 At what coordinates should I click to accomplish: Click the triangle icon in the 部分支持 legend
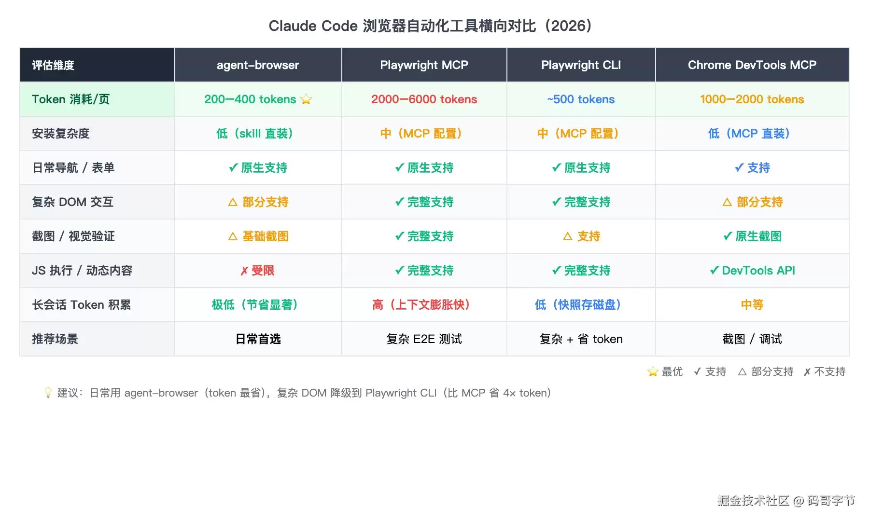[x=743, y=371]
